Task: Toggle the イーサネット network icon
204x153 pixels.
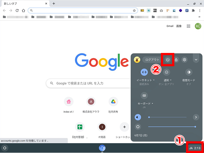Action: tap(144, 72)
